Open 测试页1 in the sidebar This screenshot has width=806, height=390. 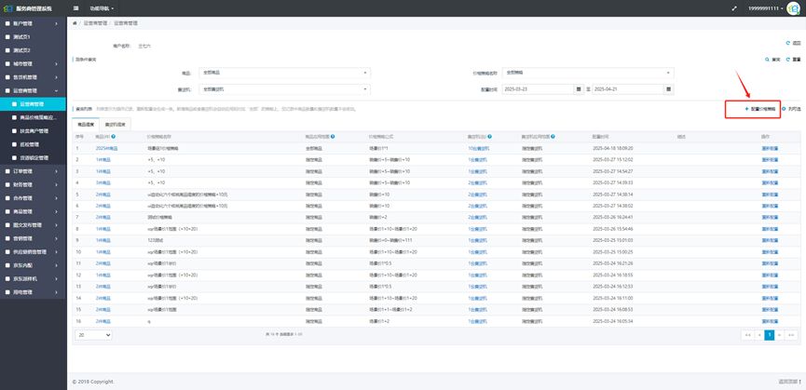point(34,37)
